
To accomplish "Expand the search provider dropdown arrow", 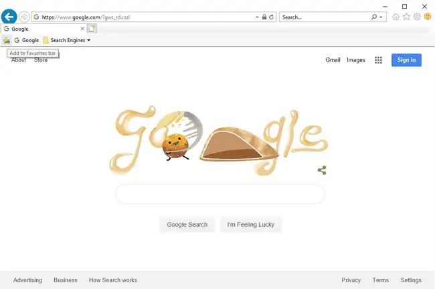I will 381,17.
